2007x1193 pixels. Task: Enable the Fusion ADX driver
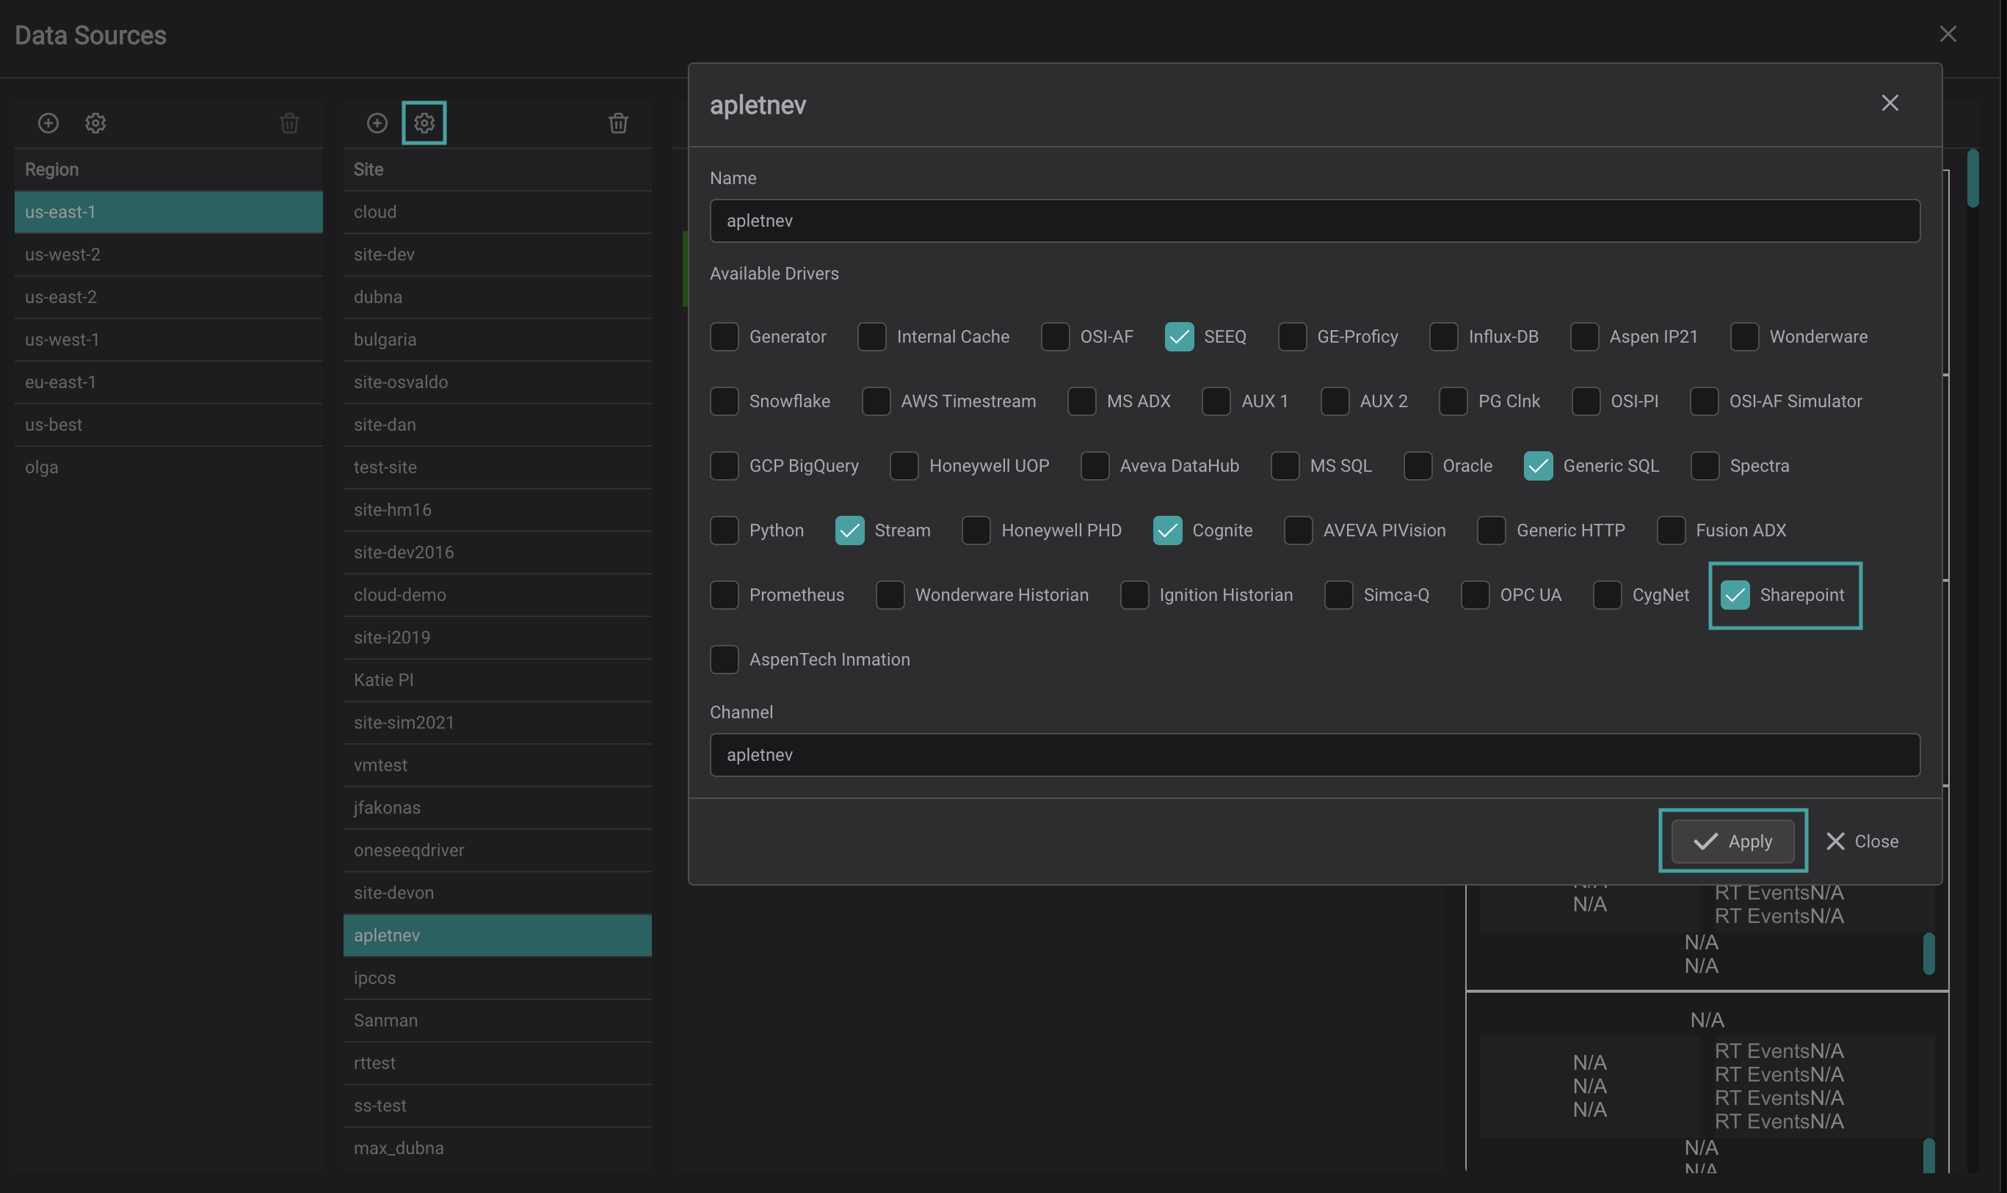(1671, 530)
